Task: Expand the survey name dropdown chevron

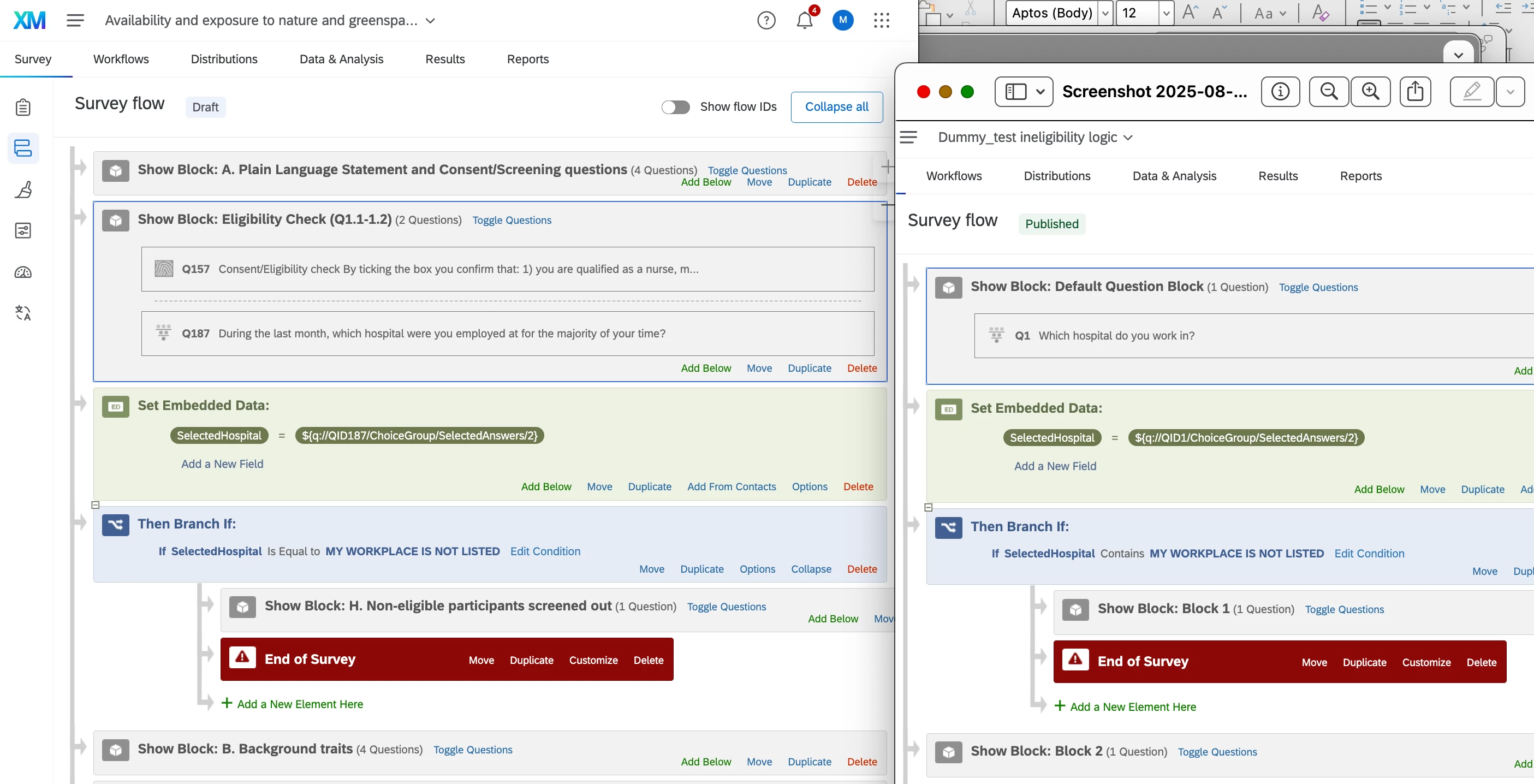Action: [x=431, y=21]
